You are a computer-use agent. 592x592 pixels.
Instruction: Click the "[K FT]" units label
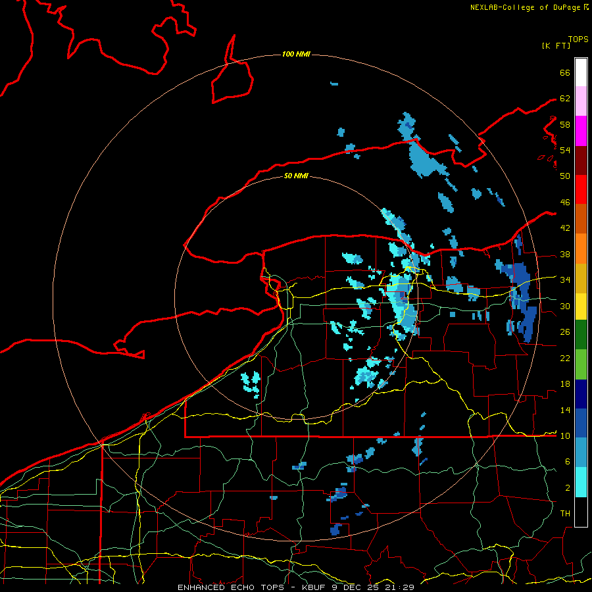coord(556,45)
